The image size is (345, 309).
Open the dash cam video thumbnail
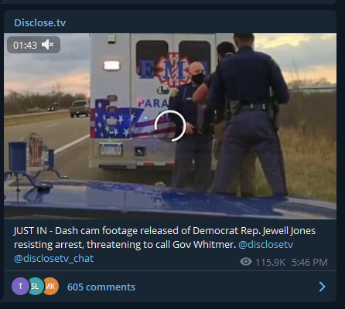[x=170, y=126]
